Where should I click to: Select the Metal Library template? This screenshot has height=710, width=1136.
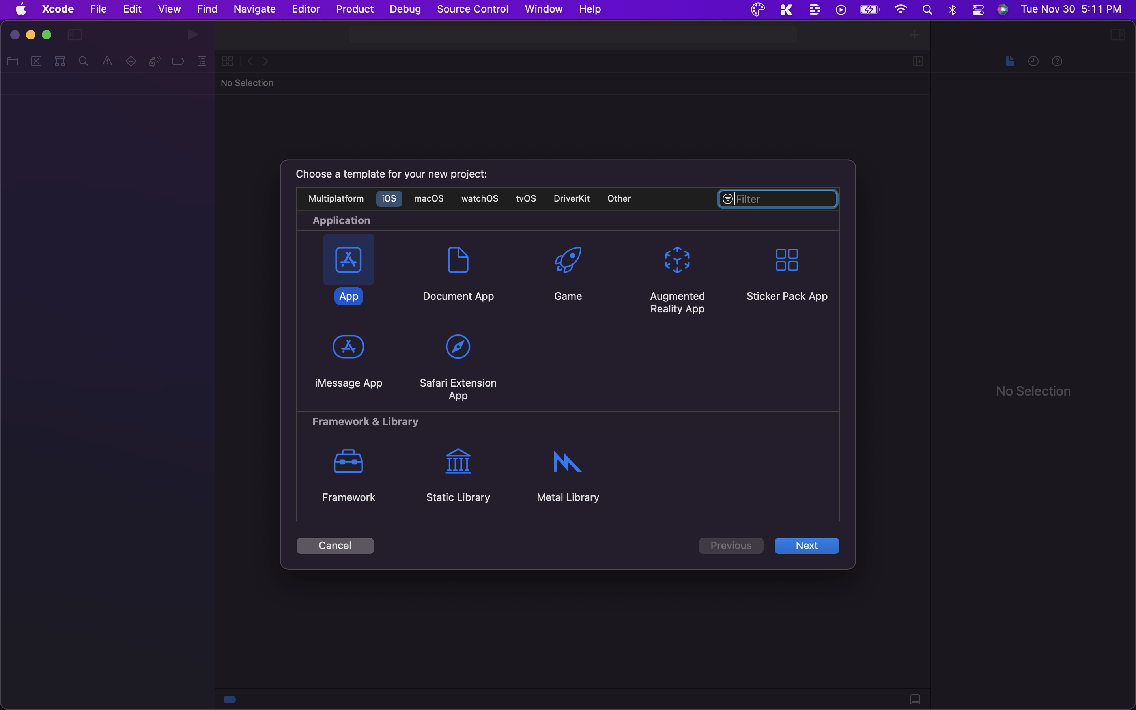click(568, 461)
